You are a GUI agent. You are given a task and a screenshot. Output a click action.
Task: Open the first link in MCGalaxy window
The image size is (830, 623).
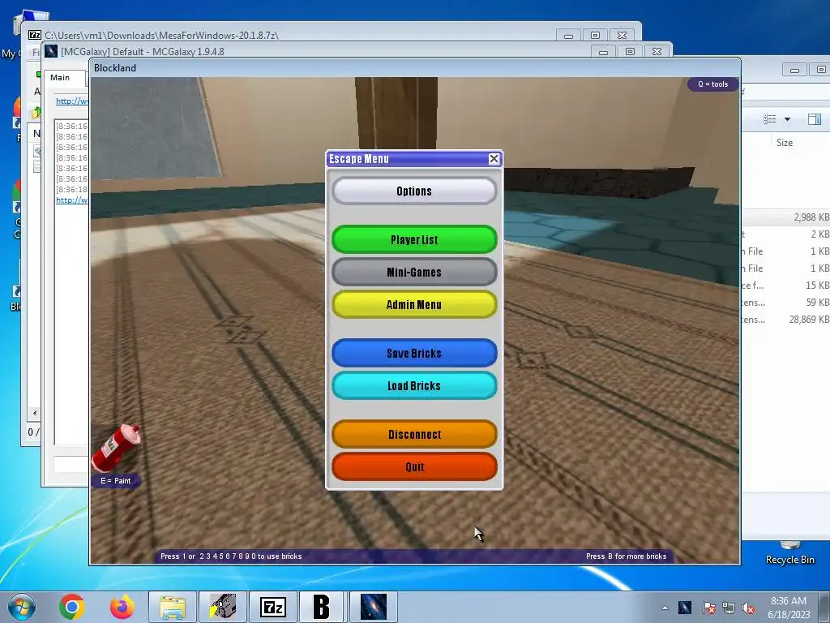pos(72,101)
